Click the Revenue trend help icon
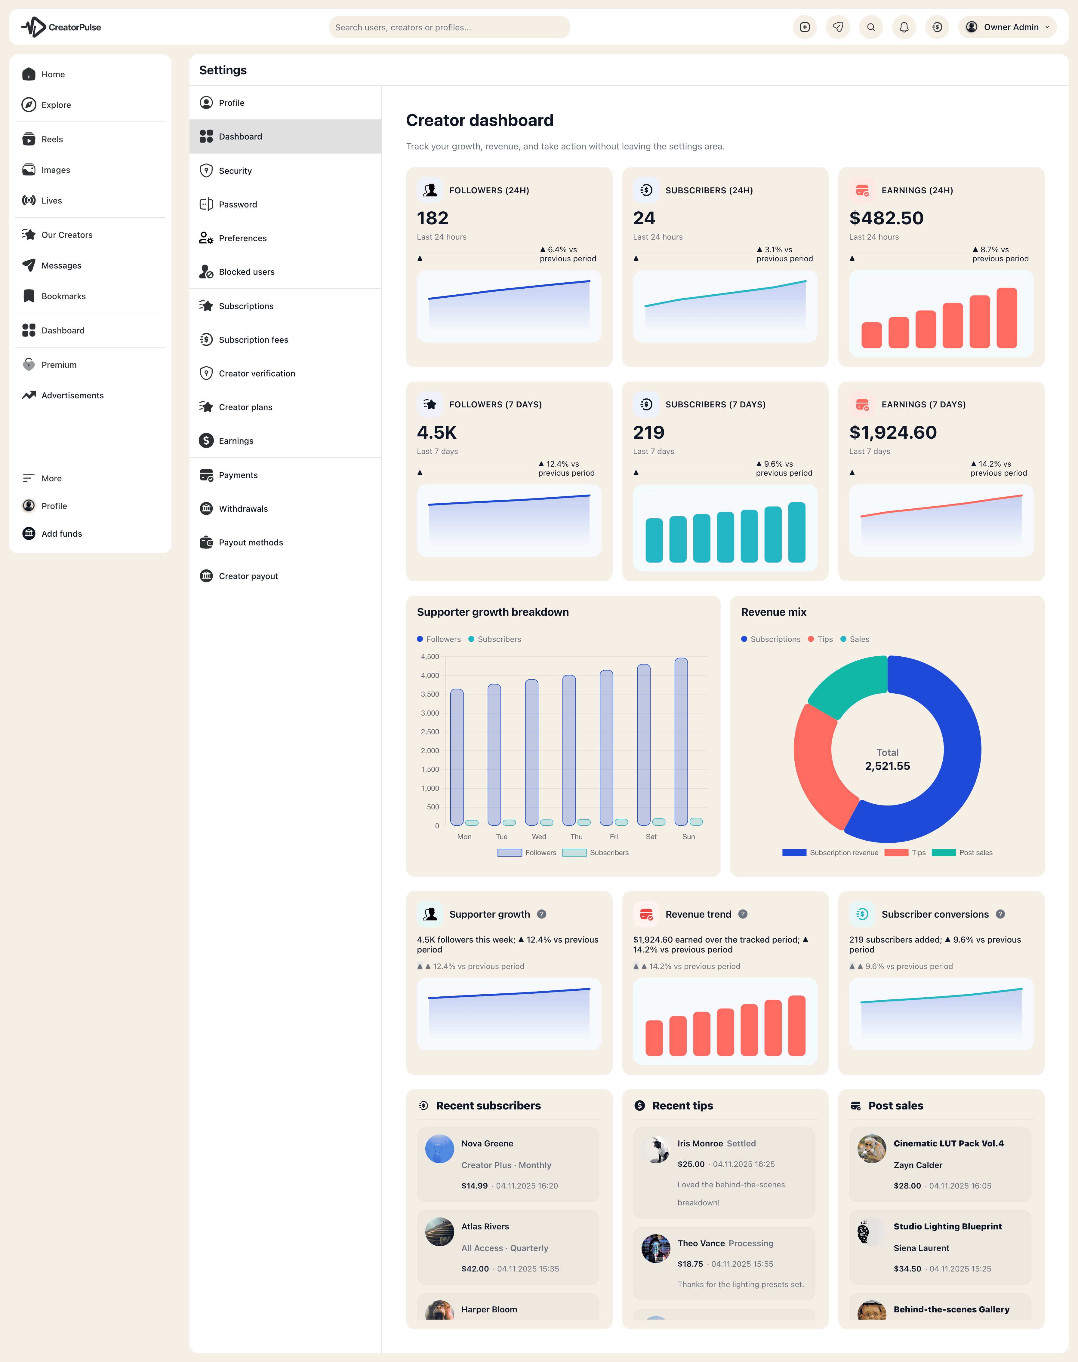Screen dimensions: 1078x1362 [743, 914]
